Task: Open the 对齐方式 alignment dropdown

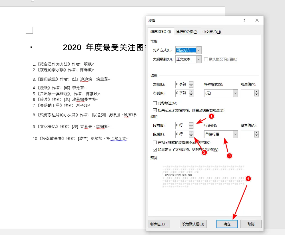Action: (199, 50)
